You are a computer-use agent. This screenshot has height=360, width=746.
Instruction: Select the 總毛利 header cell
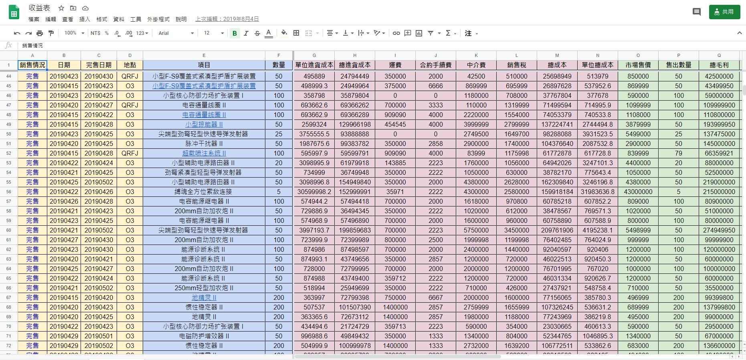719,65
